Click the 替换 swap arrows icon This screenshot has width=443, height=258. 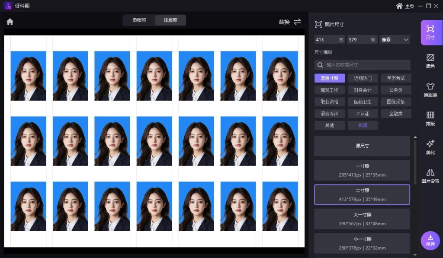[x=297, y=22]
